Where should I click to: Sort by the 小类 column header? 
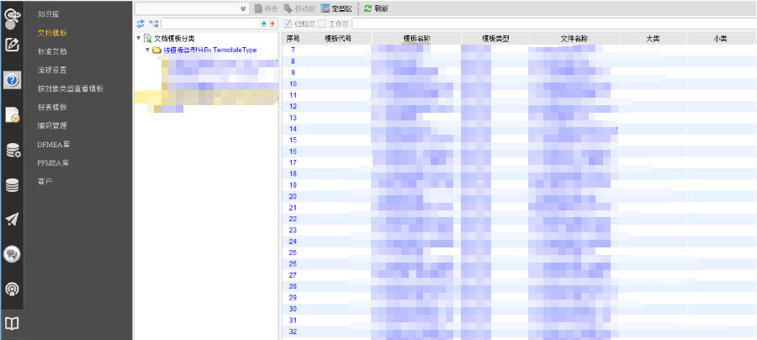pos(720,38)
